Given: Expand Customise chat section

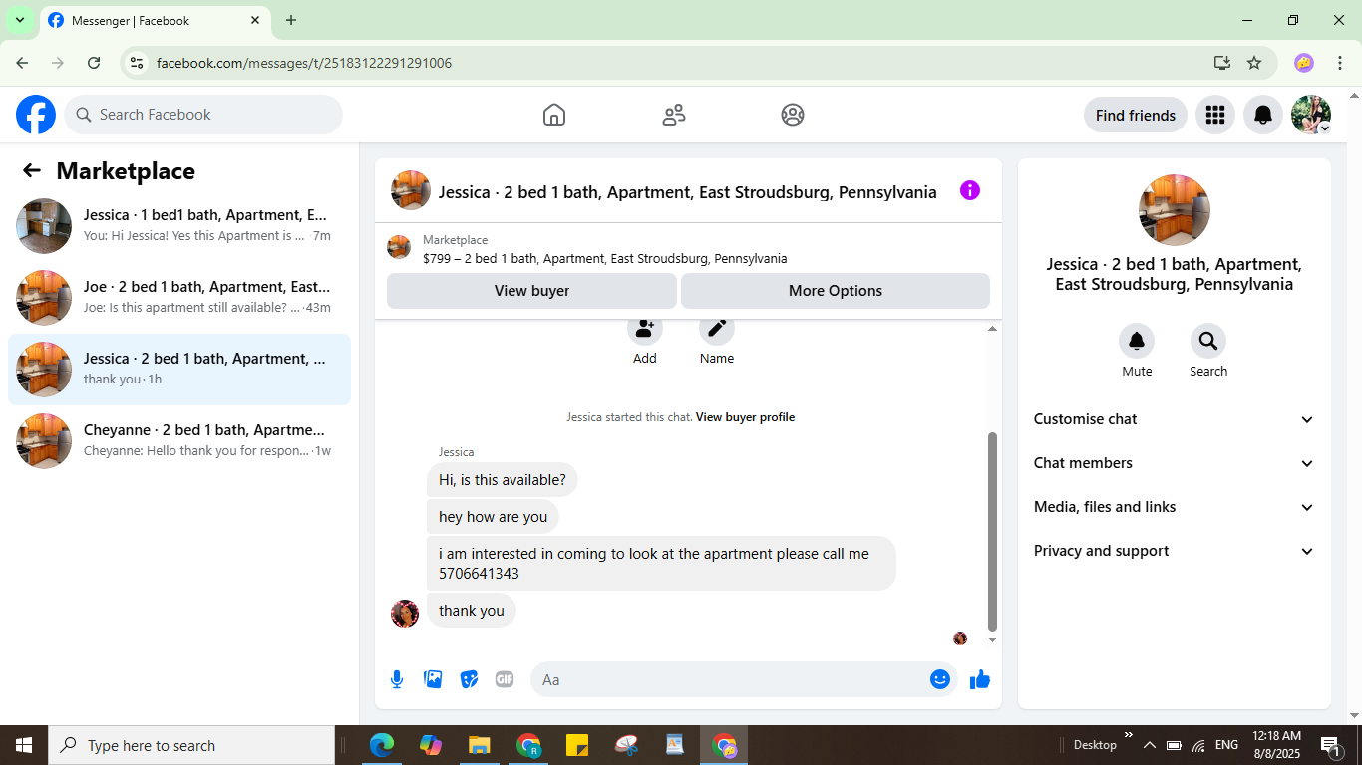Looking at the screenshot, I should [1175, 419].
